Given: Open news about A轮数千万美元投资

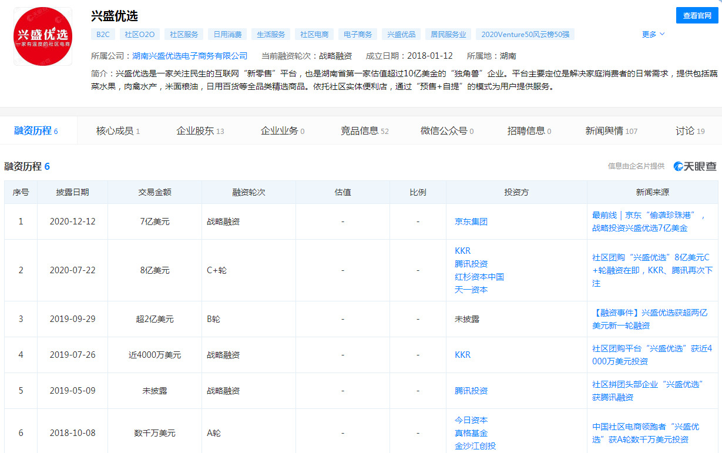Looking at the screenshot, I should pyautogui.click(x=646, y=433).
